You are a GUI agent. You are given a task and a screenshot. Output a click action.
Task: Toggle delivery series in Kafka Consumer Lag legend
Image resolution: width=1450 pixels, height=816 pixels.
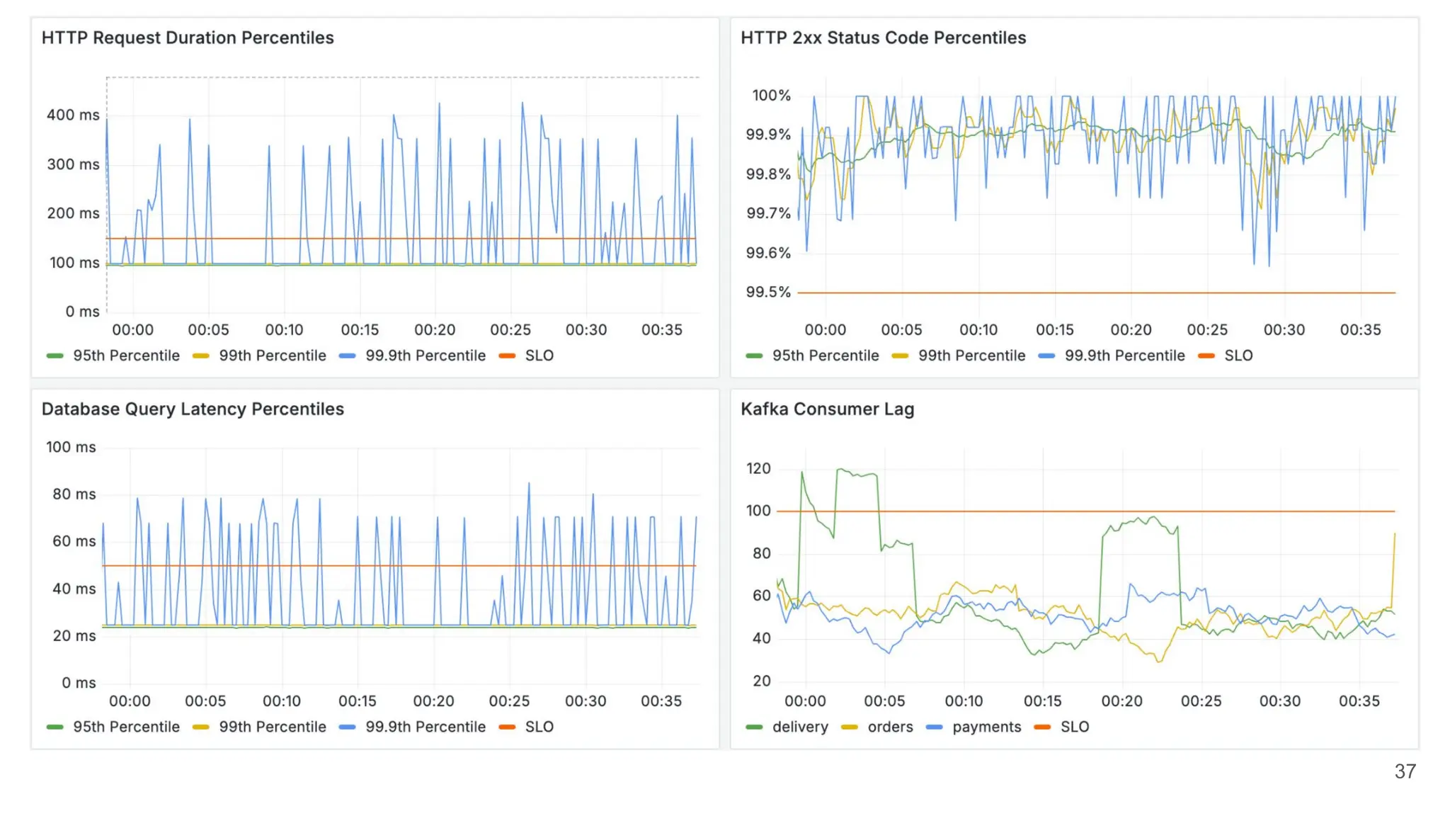coord(799,727)
